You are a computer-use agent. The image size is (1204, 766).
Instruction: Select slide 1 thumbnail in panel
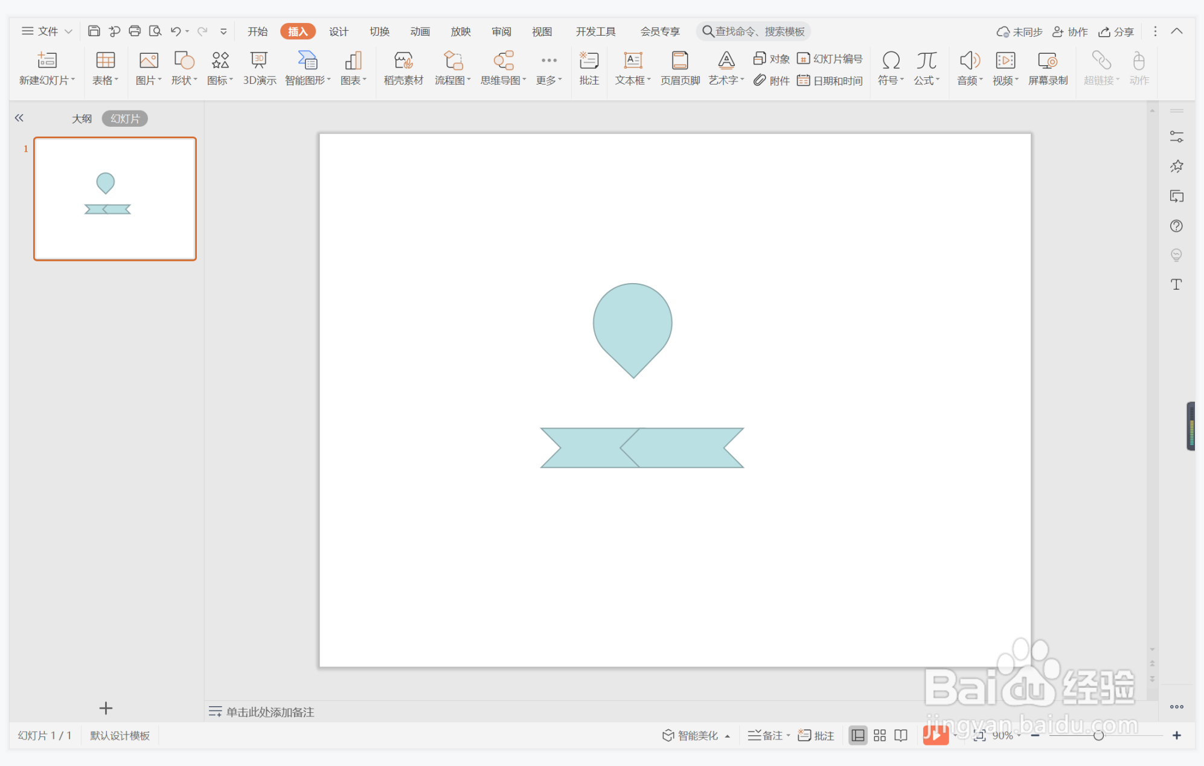click(x=115, y=199)
